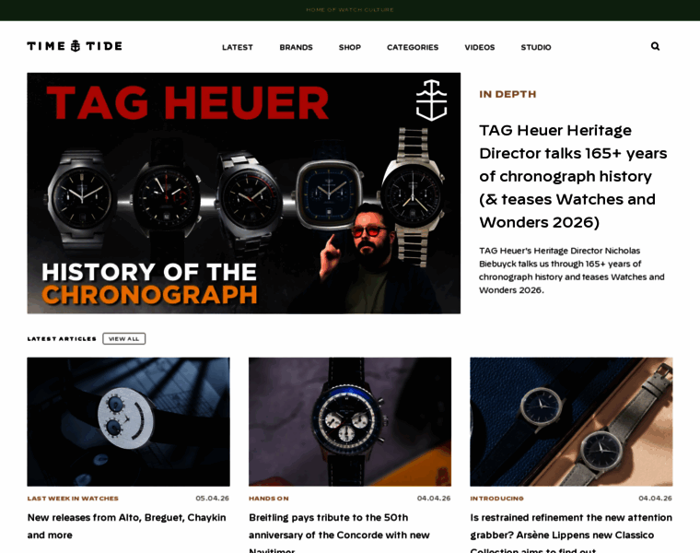This screenshot has width=700, height=553.
Task: Open the smiley-face watch article thumbnail
Action: point(129,422)
